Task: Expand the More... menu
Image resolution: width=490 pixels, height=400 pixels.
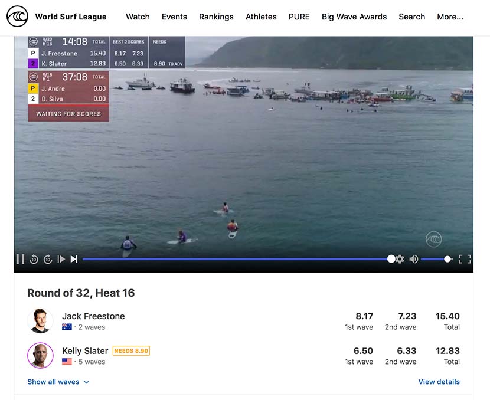Action: coord(450,17)
